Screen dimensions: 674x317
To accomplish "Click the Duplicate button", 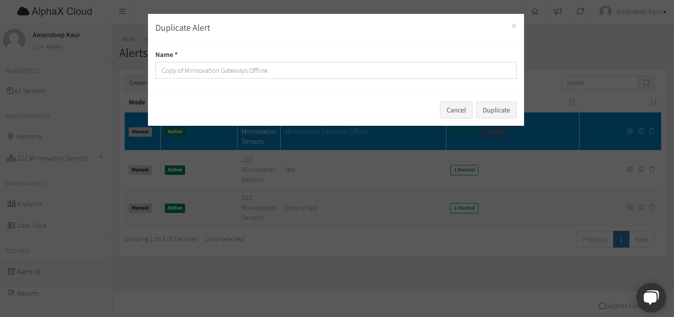I will (x=496, y=110).
